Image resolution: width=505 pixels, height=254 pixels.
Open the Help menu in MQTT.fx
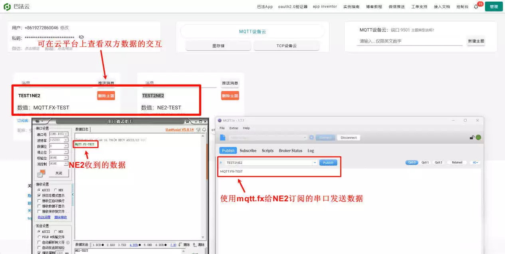pos(246,128)
